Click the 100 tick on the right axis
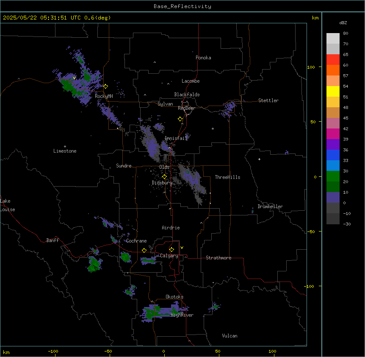This screenshot has height=357, width=365. [311, 67]
